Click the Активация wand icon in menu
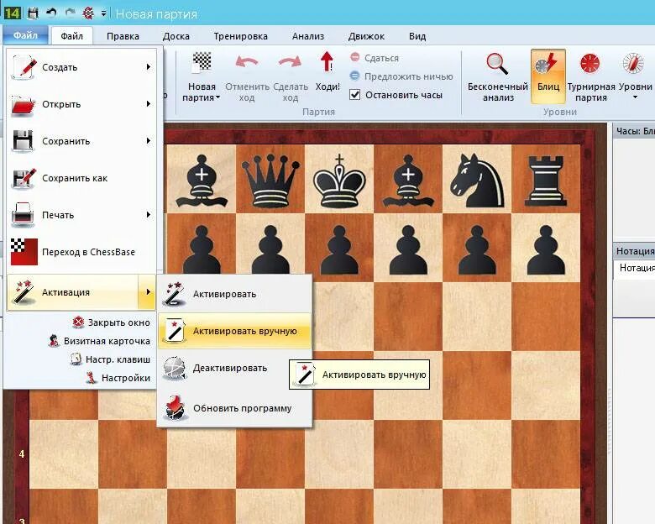Image resolution: width=655 pixels, height=524 pixels. (x=24, y=292)
